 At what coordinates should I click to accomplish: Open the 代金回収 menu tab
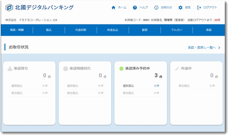tap(81, 30)
